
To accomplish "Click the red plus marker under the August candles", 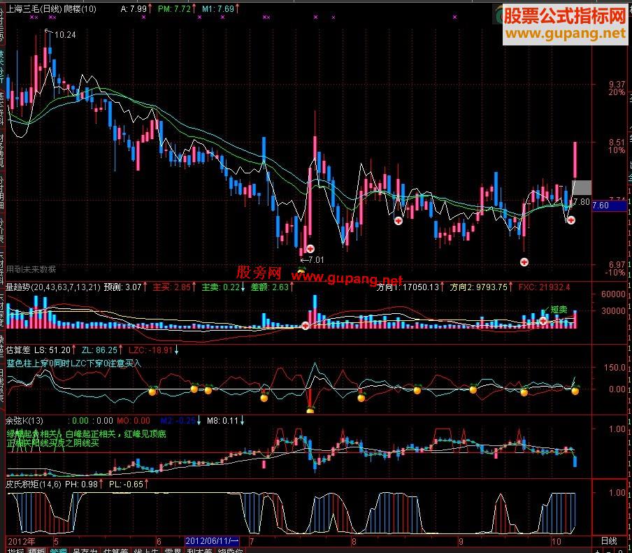I will click(398, 220).
